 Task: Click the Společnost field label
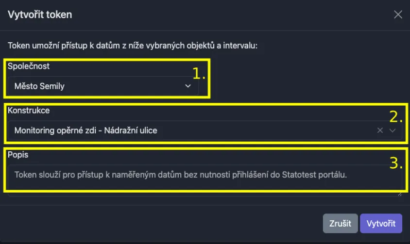29,66
